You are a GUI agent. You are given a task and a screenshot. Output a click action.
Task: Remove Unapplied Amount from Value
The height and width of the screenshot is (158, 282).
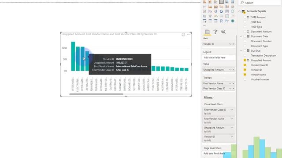[x=234, y=70]
